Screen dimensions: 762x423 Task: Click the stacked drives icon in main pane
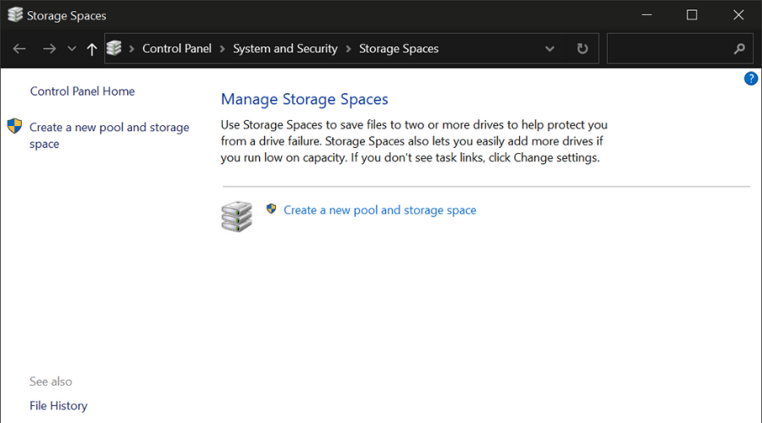point(237,217)
